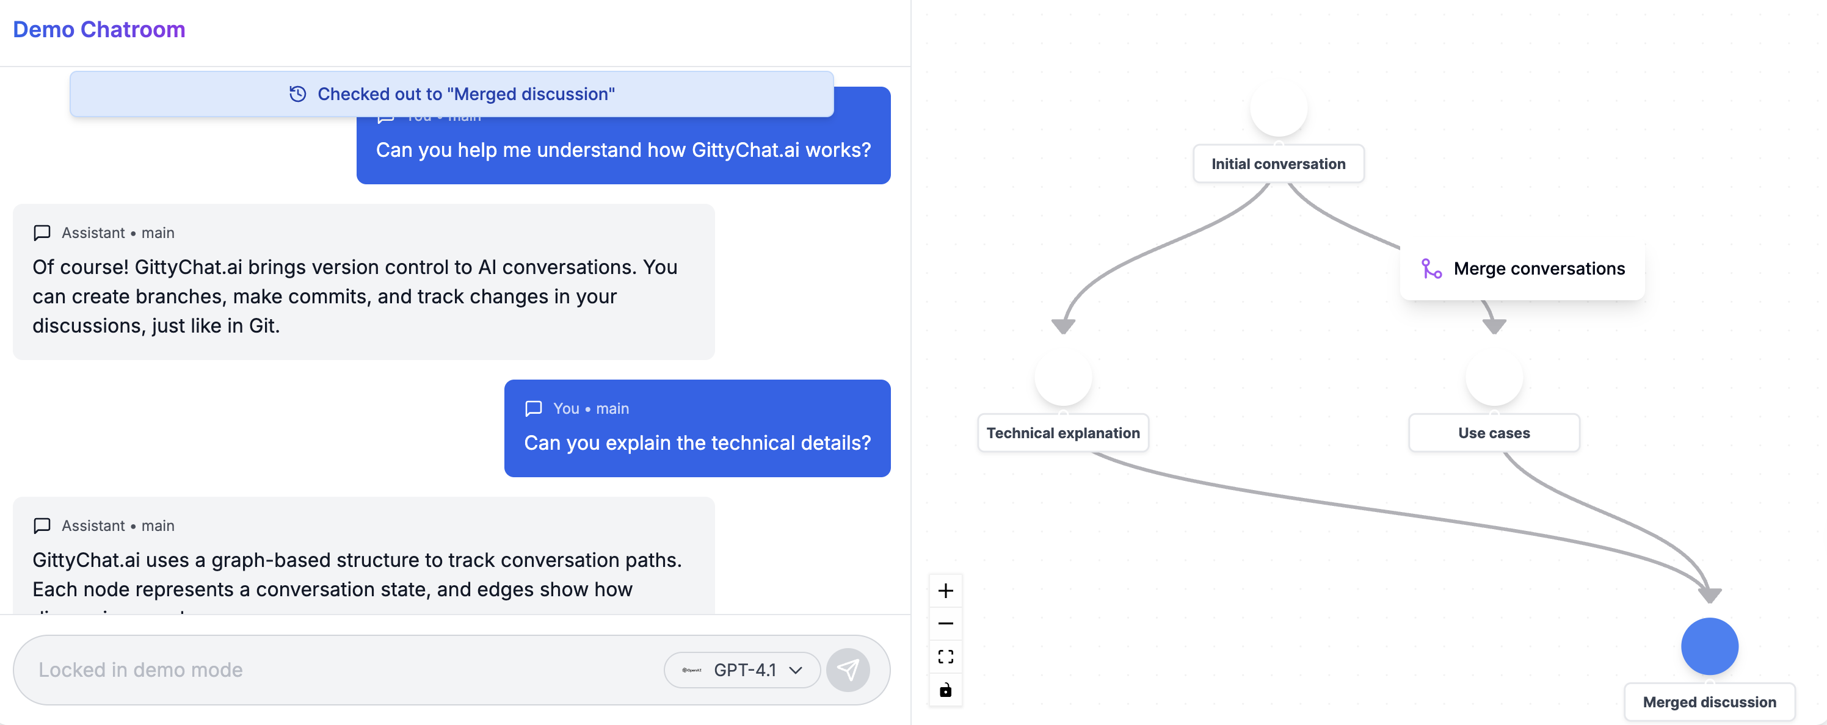Click the Checked out to Merged discussion banner
The height and width of the screenshot is (725, 1827).
tap(452, 93)
